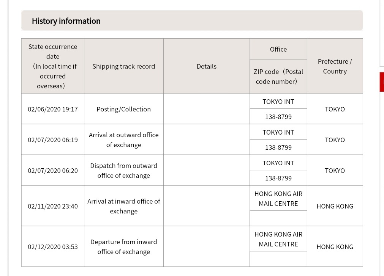384x276 pixels.
Task: Select first TOKYO INT office cell
Action: click(x=278, y=102)
